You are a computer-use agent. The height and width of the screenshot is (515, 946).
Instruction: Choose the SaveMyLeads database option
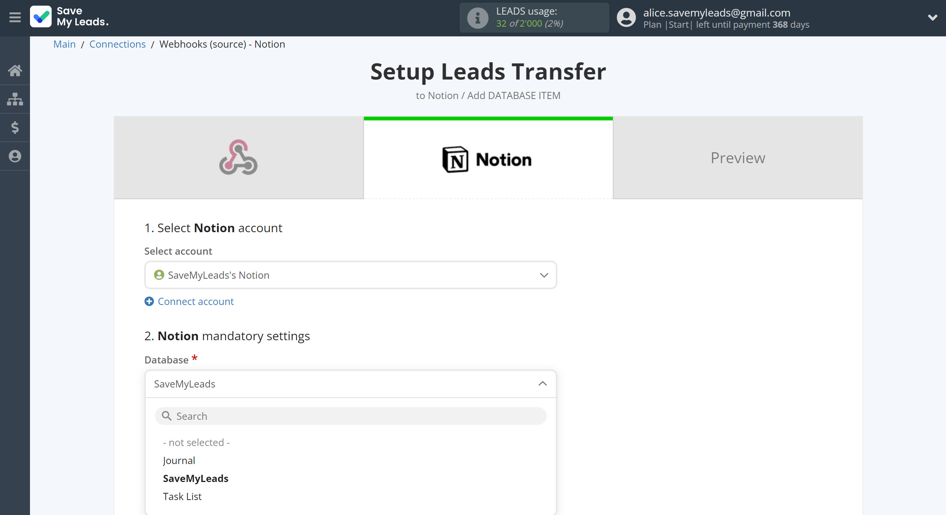coord(196,478)
